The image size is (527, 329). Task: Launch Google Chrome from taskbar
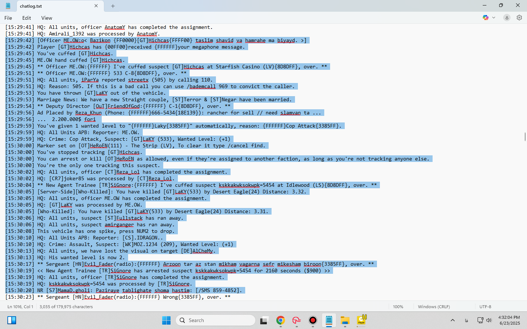281,320
